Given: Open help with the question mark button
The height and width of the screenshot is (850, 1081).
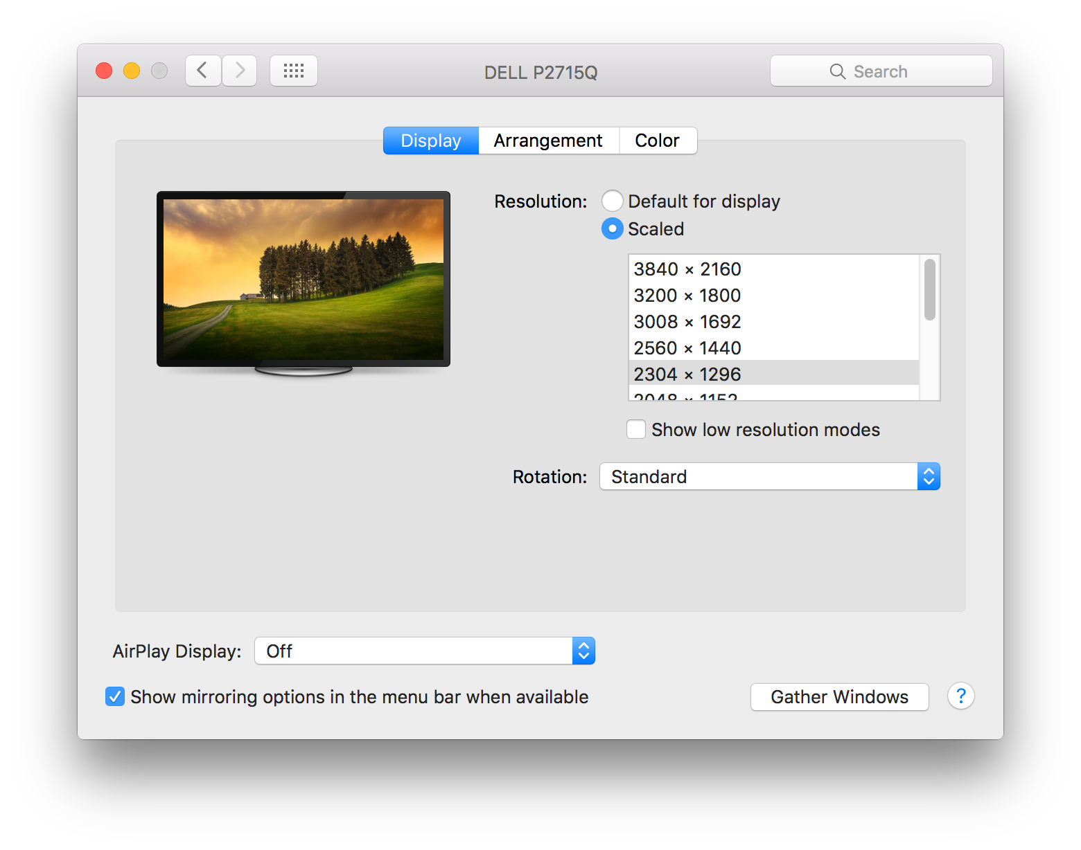Looking at the screenshot, I should point(961,696).
